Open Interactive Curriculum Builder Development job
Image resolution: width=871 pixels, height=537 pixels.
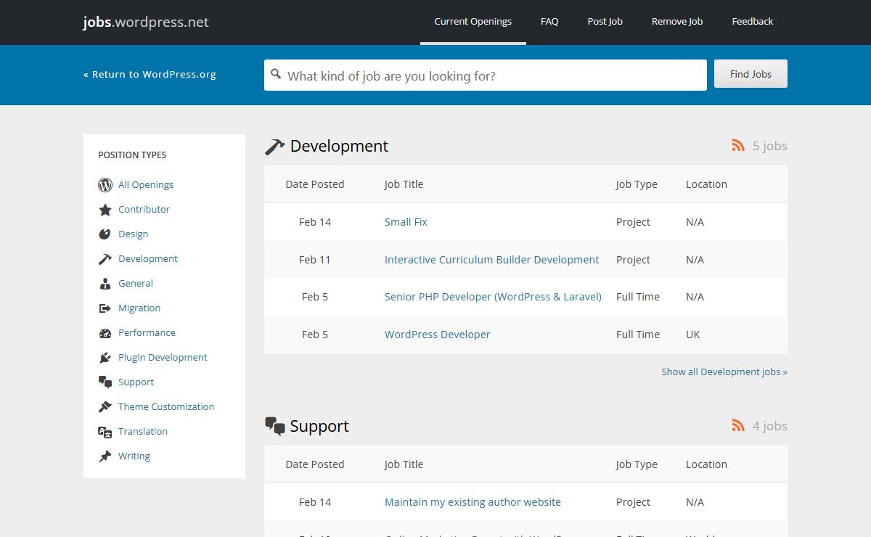[x=492, y=260]
